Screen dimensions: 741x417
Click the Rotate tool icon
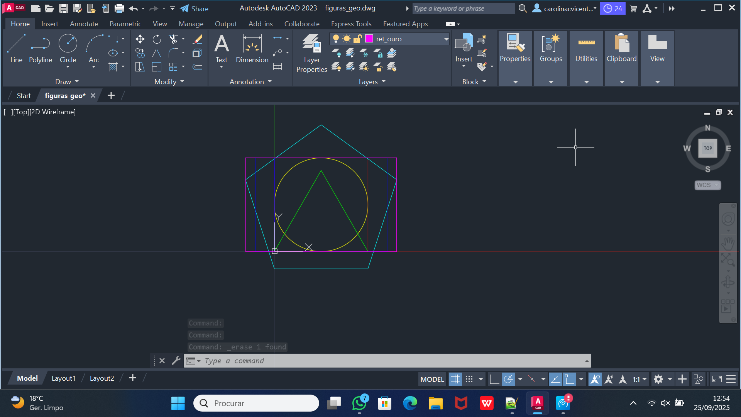157,39
